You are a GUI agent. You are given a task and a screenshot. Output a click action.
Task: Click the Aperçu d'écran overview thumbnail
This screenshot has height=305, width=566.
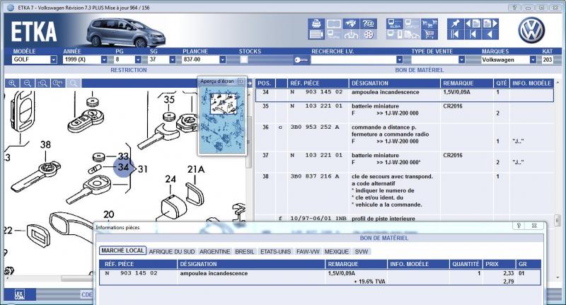pos(222,119)
